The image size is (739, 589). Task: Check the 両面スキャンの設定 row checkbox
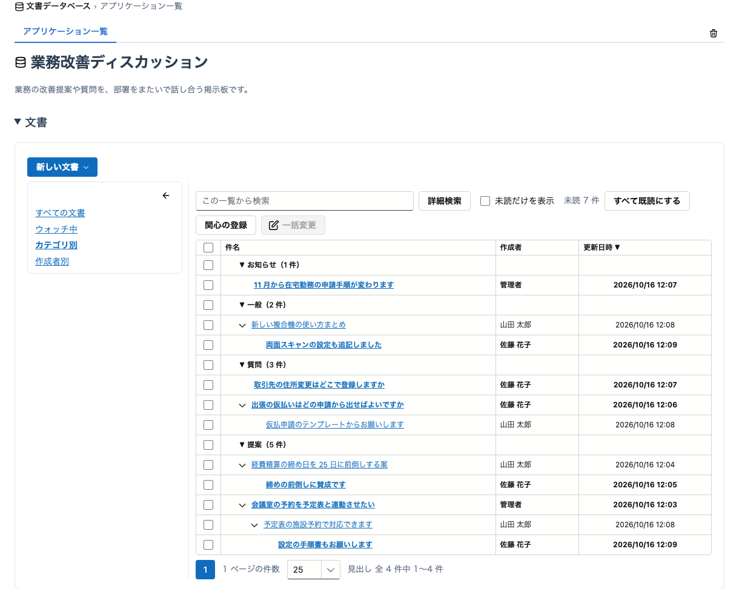tap(208, 345)
